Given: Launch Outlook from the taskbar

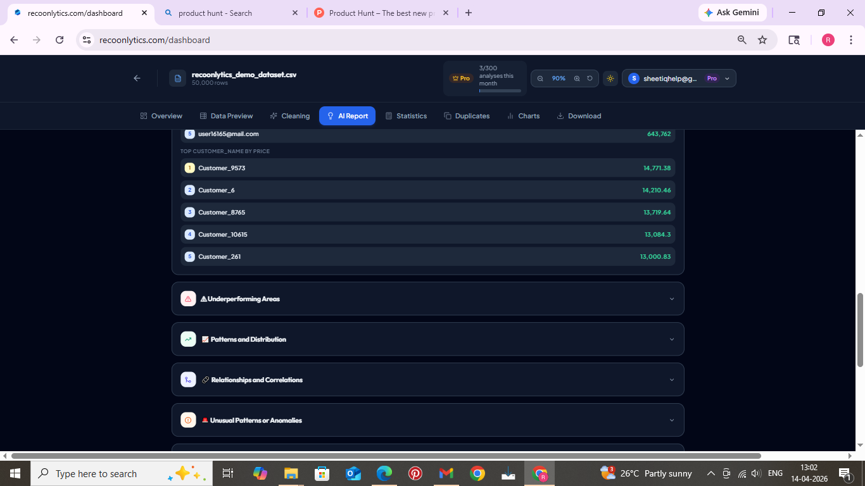Looking at the screenshot, I should point(353,473).
